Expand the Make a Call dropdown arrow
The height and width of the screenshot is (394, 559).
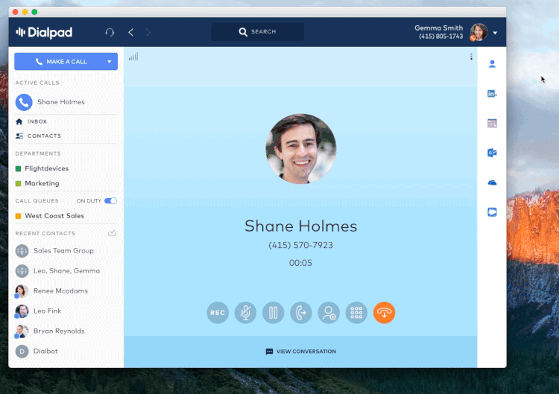109,62
